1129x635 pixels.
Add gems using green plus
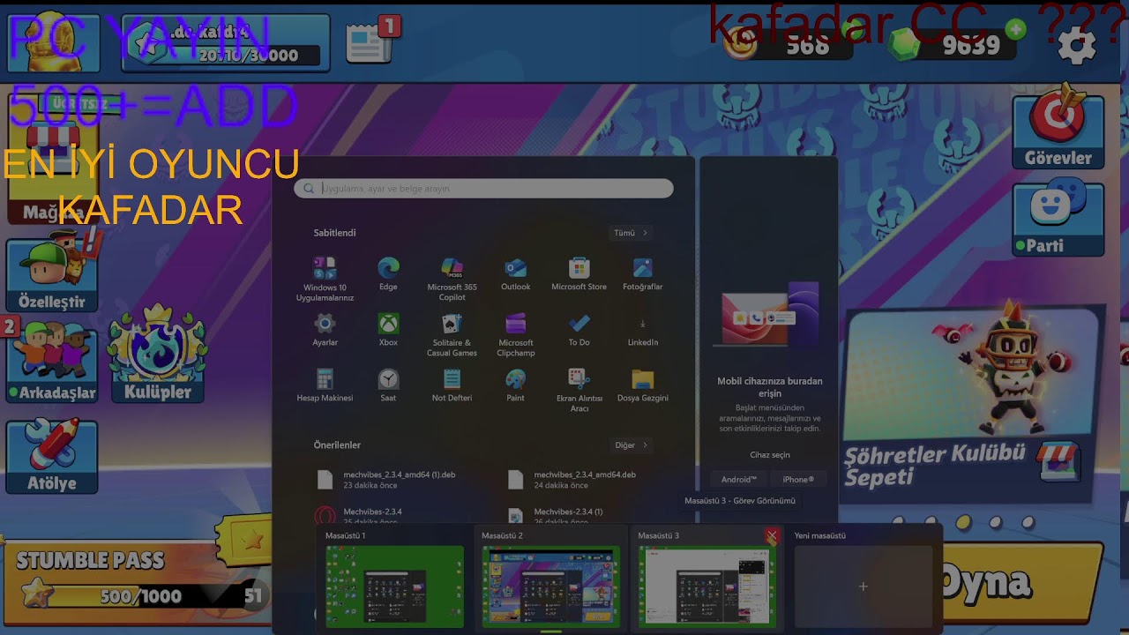pyautogui.click(x=1016, y=30)
